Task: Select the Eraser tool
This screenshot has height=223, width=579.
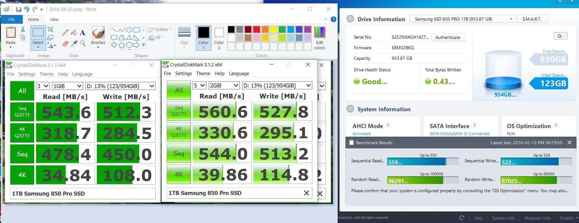Action: pos(65,44)
